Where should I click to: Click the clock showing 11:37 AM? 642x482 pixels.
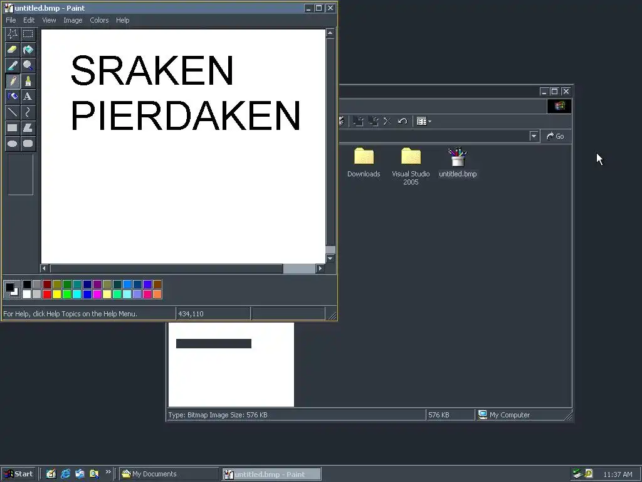click(618, 474)
